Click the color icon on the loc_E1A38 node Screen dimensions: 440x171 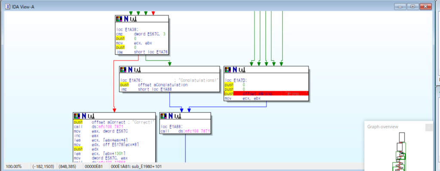click(x=119, y=19)
